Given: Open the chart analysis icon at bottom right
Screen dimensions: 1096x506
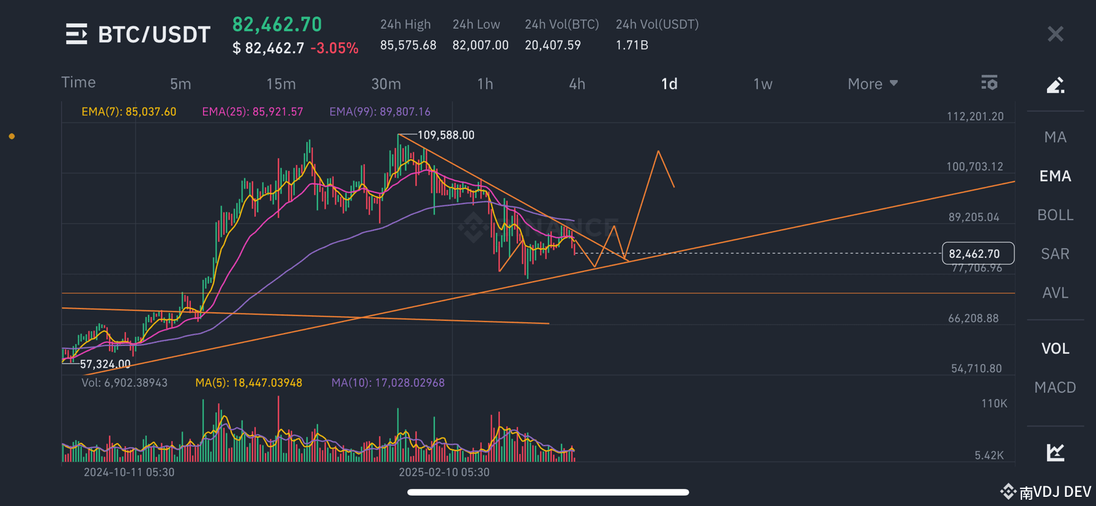Looking at the screenshot, I should click(x=1055, y=452).
